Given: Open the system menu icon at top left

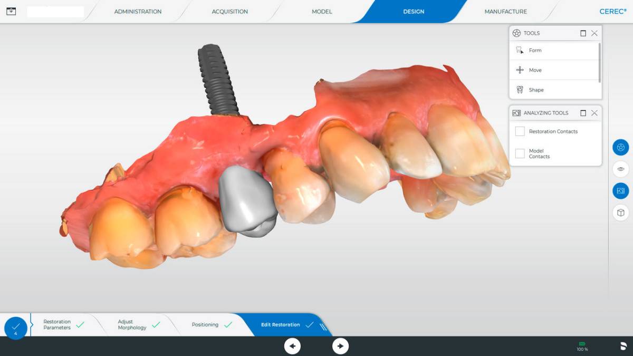Looking at the screenshot, I should click(x=11, y=11).
